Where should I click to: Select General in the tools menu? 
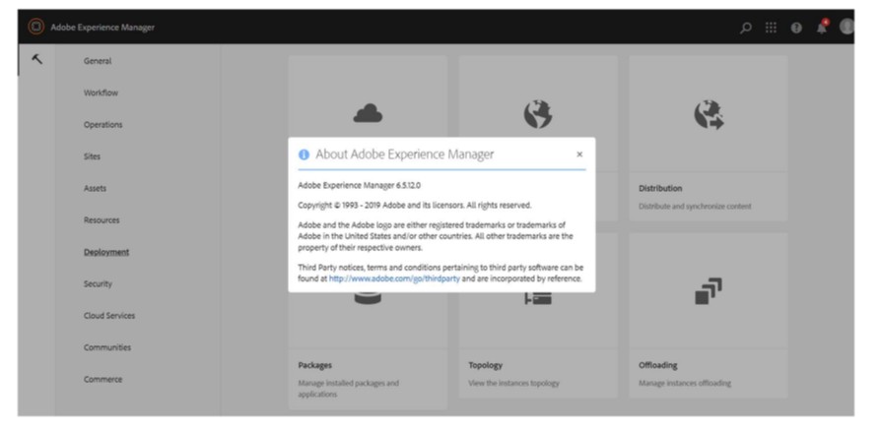[98, 61]
